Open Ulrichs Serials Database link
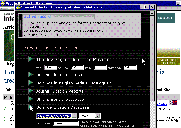The width and height of the screenshot is (181, 128). pos(60,99)
